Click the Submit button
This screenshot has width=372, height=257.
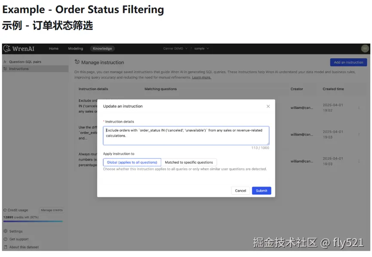[261, 190]
